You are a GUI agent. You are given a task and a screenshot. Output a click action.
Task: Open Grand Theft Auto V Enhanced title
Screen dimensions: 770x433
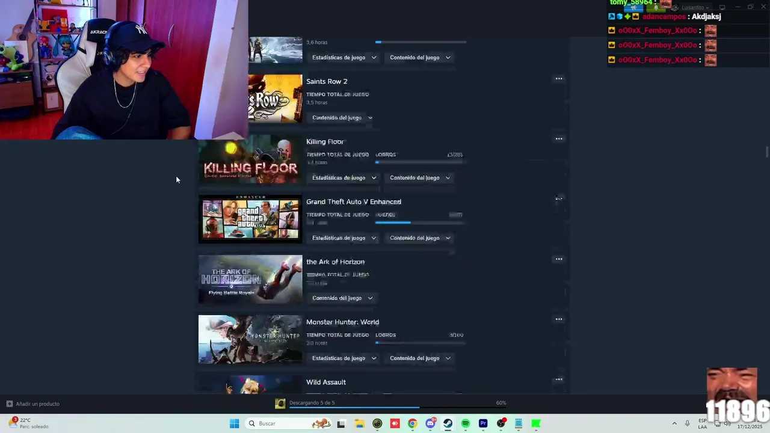[x=354, y=201]
